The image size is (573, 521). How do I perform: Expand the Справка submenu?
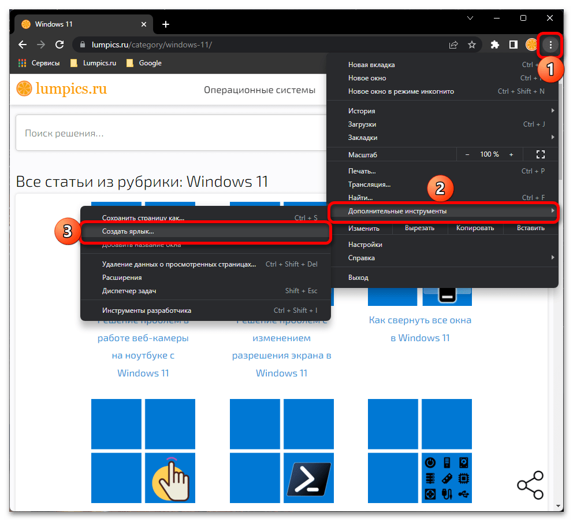pyautogui.click(x=442, y=258)
